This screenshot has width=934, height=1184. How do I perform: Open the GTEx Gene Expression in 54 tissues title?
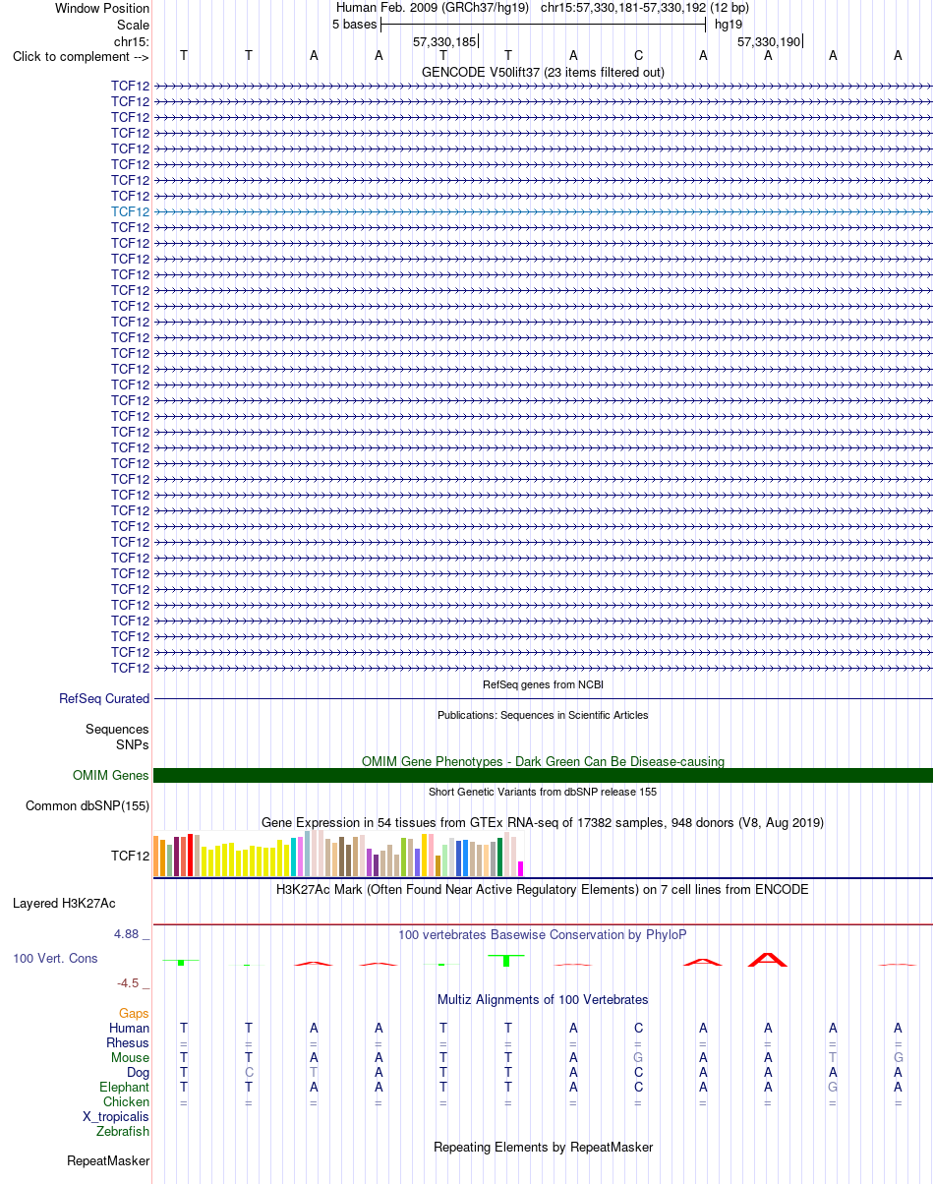point(543,822)
